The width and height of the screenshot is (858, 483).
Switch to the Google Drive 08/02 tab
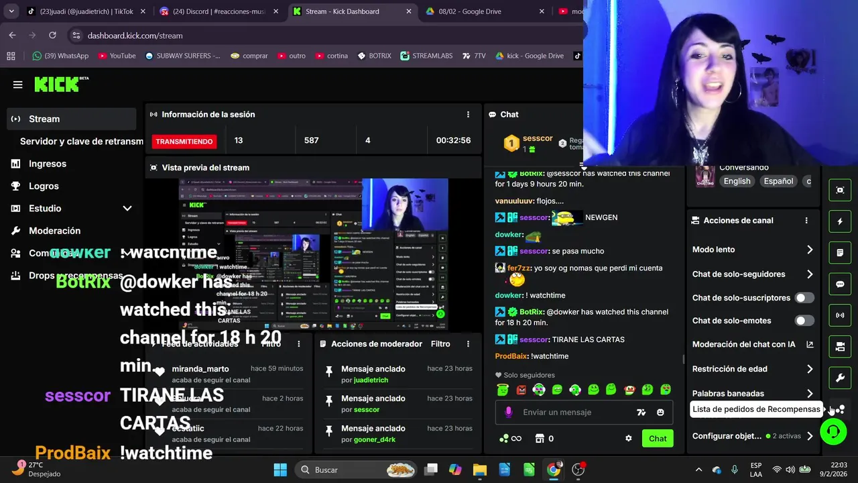pyautogui.click(x=485, y=11)
